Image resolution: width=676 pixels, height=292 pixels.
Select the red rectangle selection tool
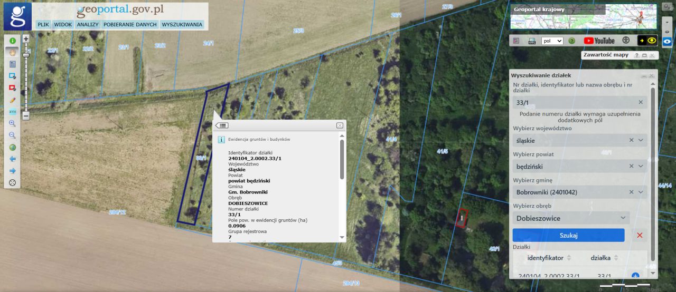coord(13,88)
